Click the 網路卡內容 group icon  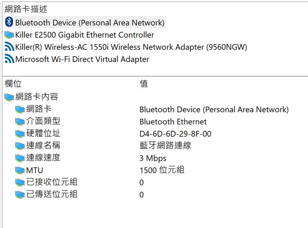9,97
